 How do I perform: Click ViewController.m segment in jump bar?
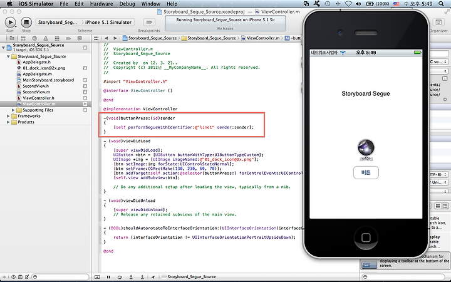[x=261, y=38]
